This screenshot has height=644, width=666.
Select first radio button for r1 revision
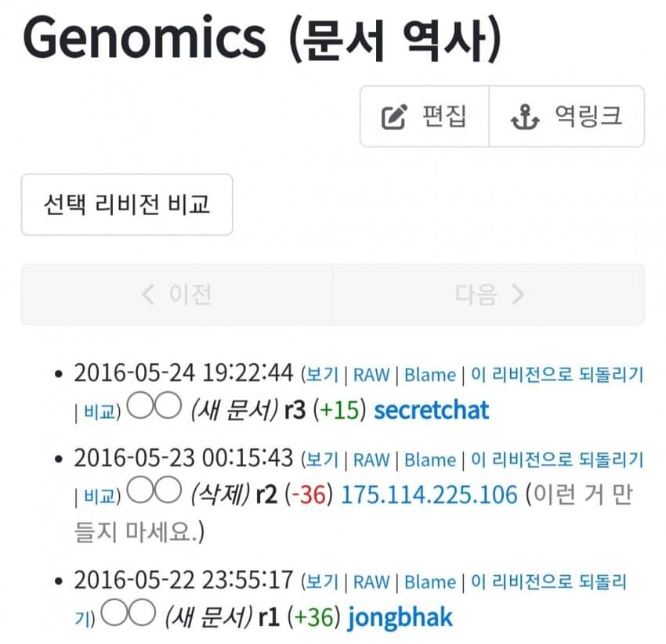pyautogui.click(x=114, y=612)
